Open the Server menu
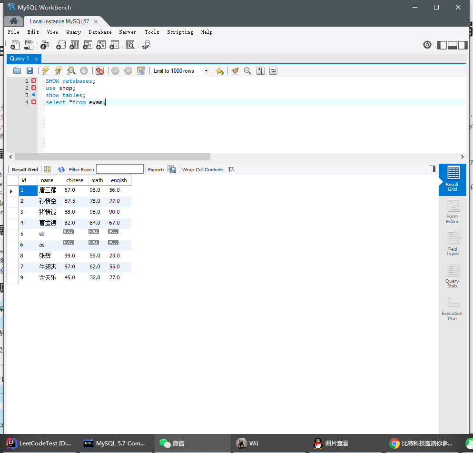Image resolution: width=473 pixels, height=453 pixels. point(128,32)
